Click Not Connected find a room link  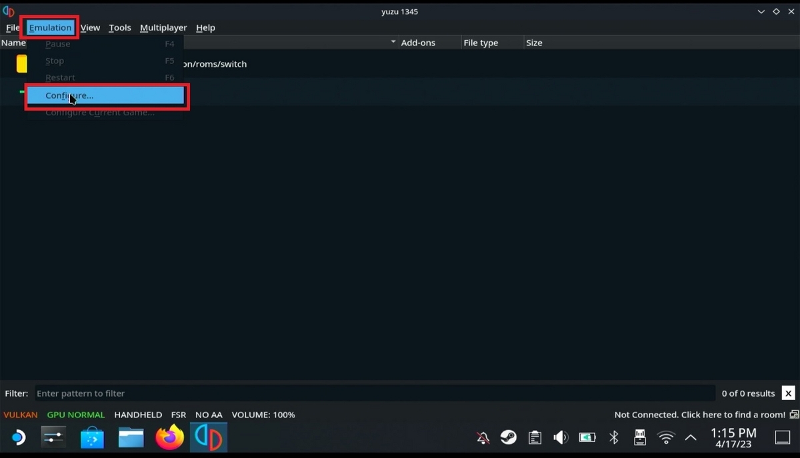pos(700,415)
